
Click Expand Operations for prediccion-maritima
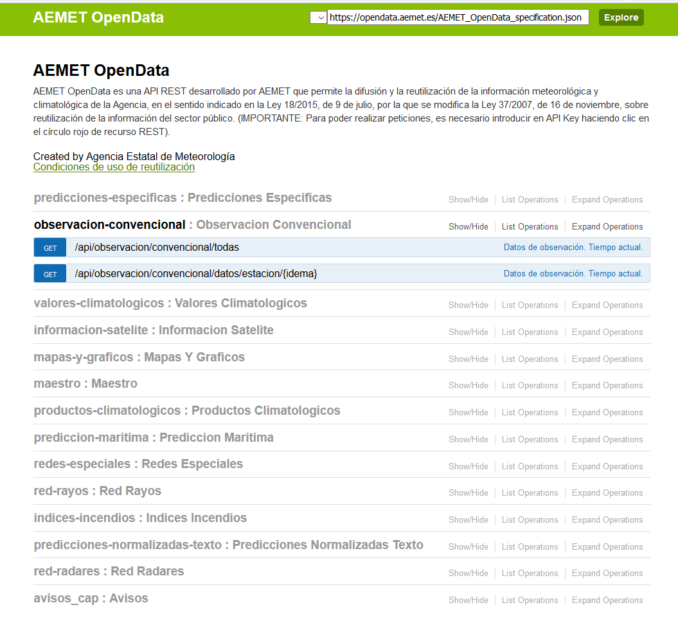click(607, 439)
